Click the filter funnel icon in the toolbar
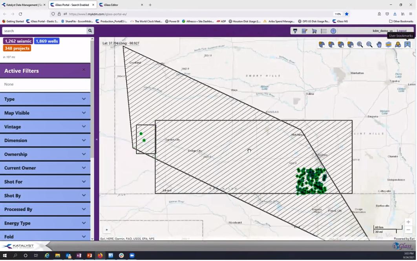417x261 pixels. [x=295, y=31]
